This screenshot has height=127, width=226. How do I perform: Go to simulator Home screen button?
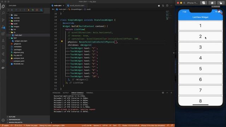coord(212,3)
